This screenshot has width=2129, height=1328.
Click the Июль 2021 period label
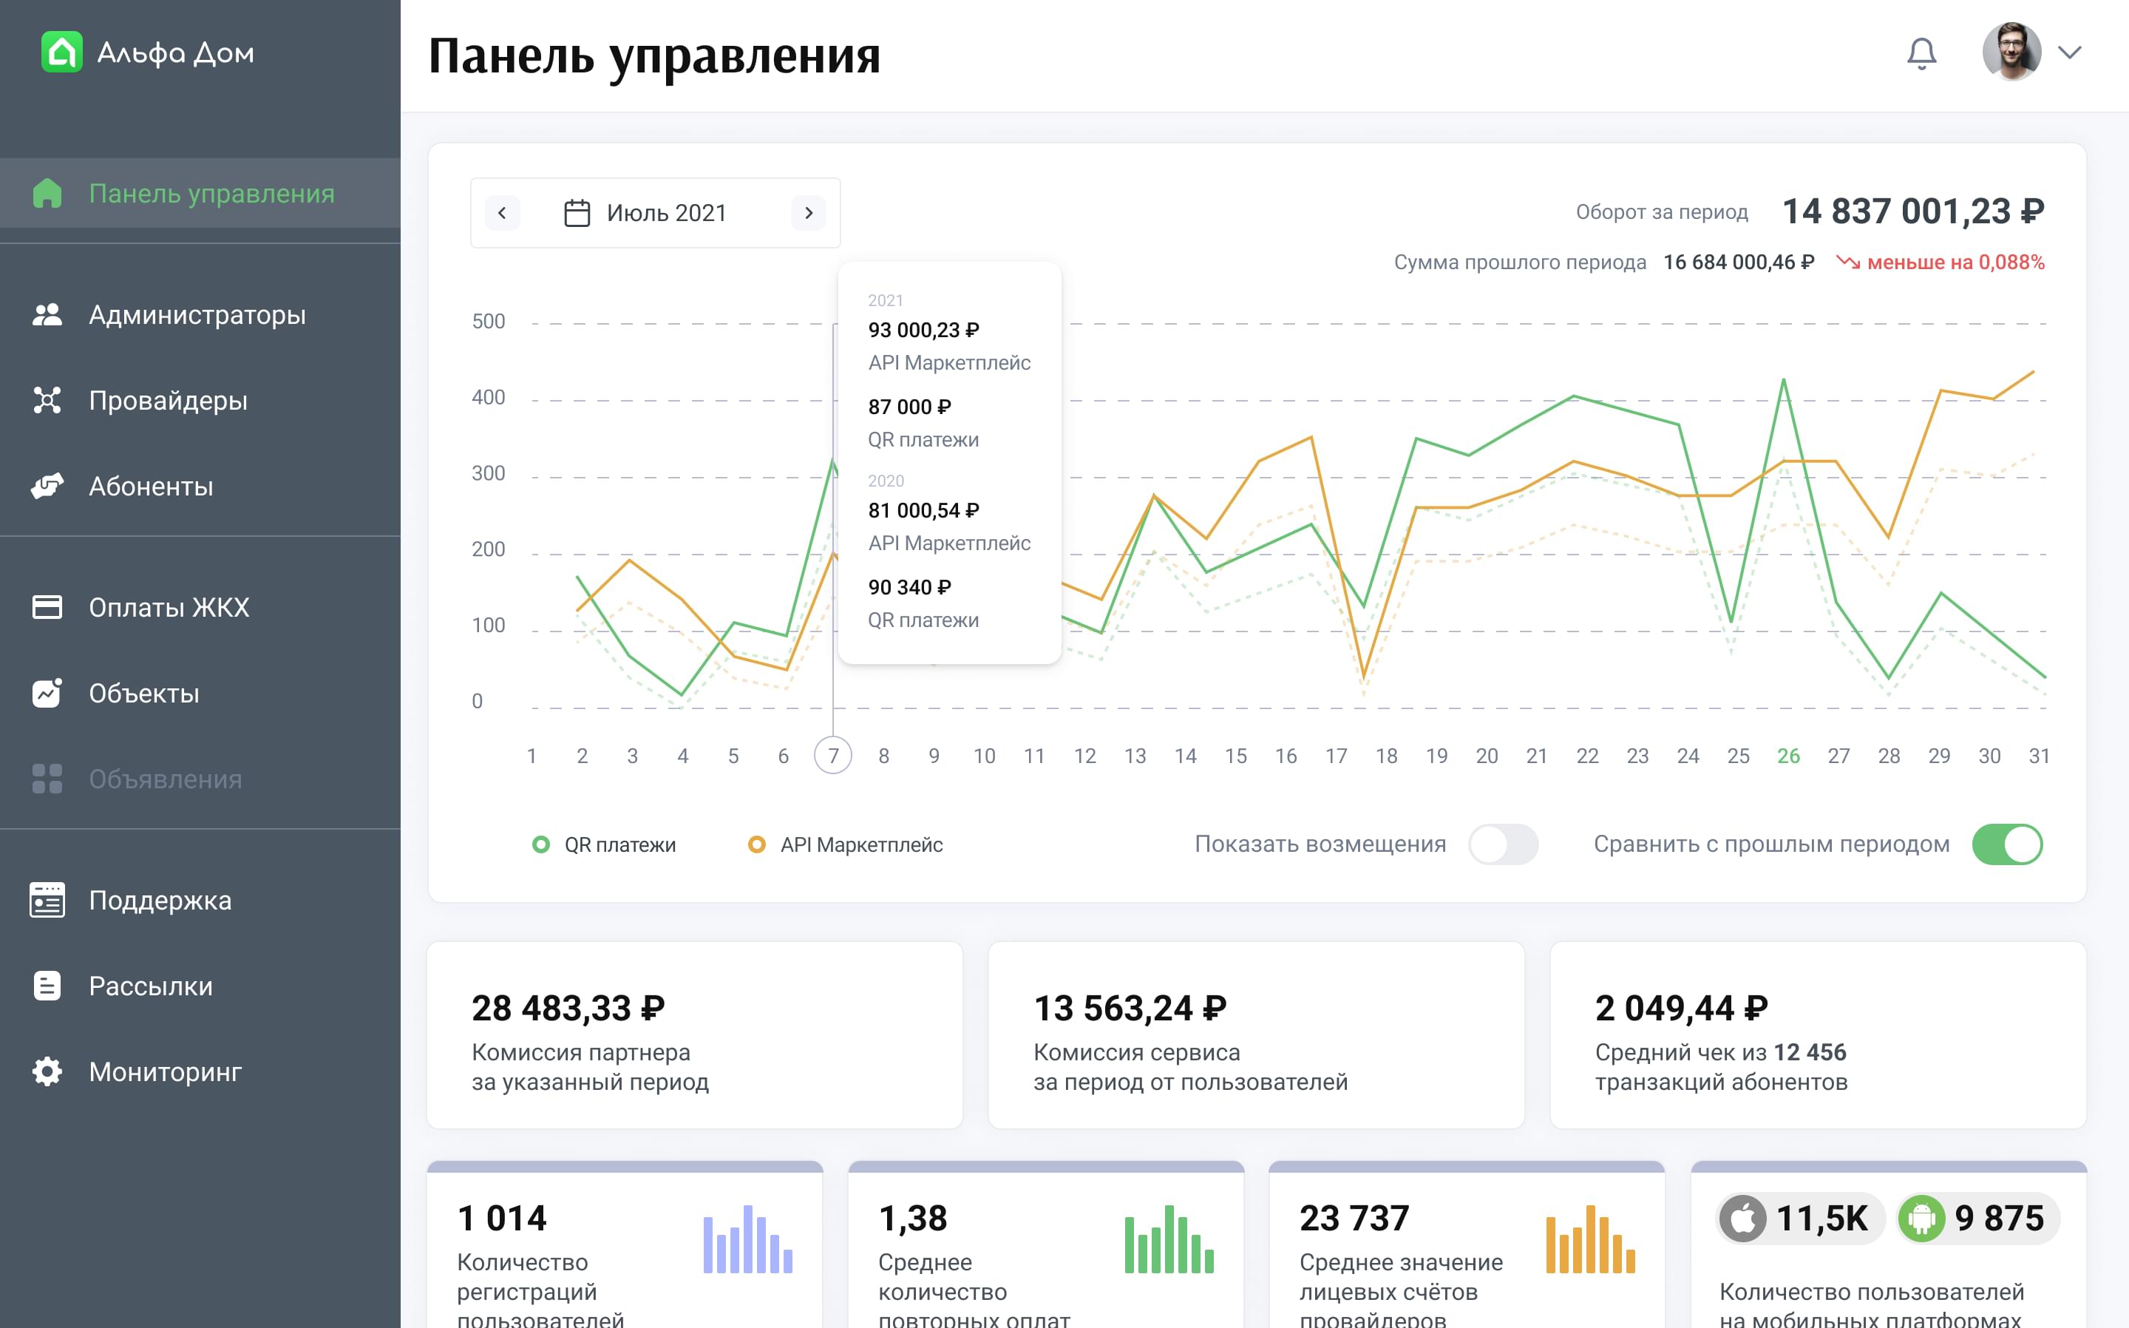(666, 214)
